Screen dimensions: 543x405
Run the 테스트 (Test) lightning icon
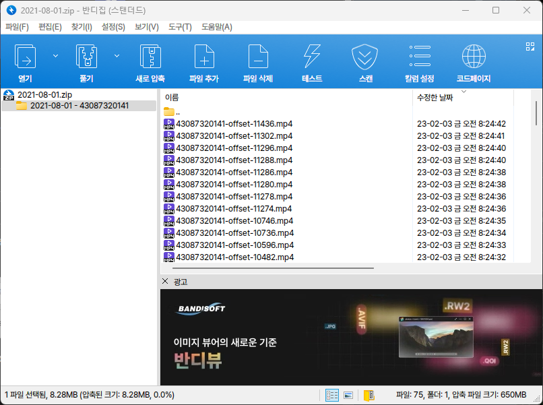pyautogui.click(x=312, y=57)
